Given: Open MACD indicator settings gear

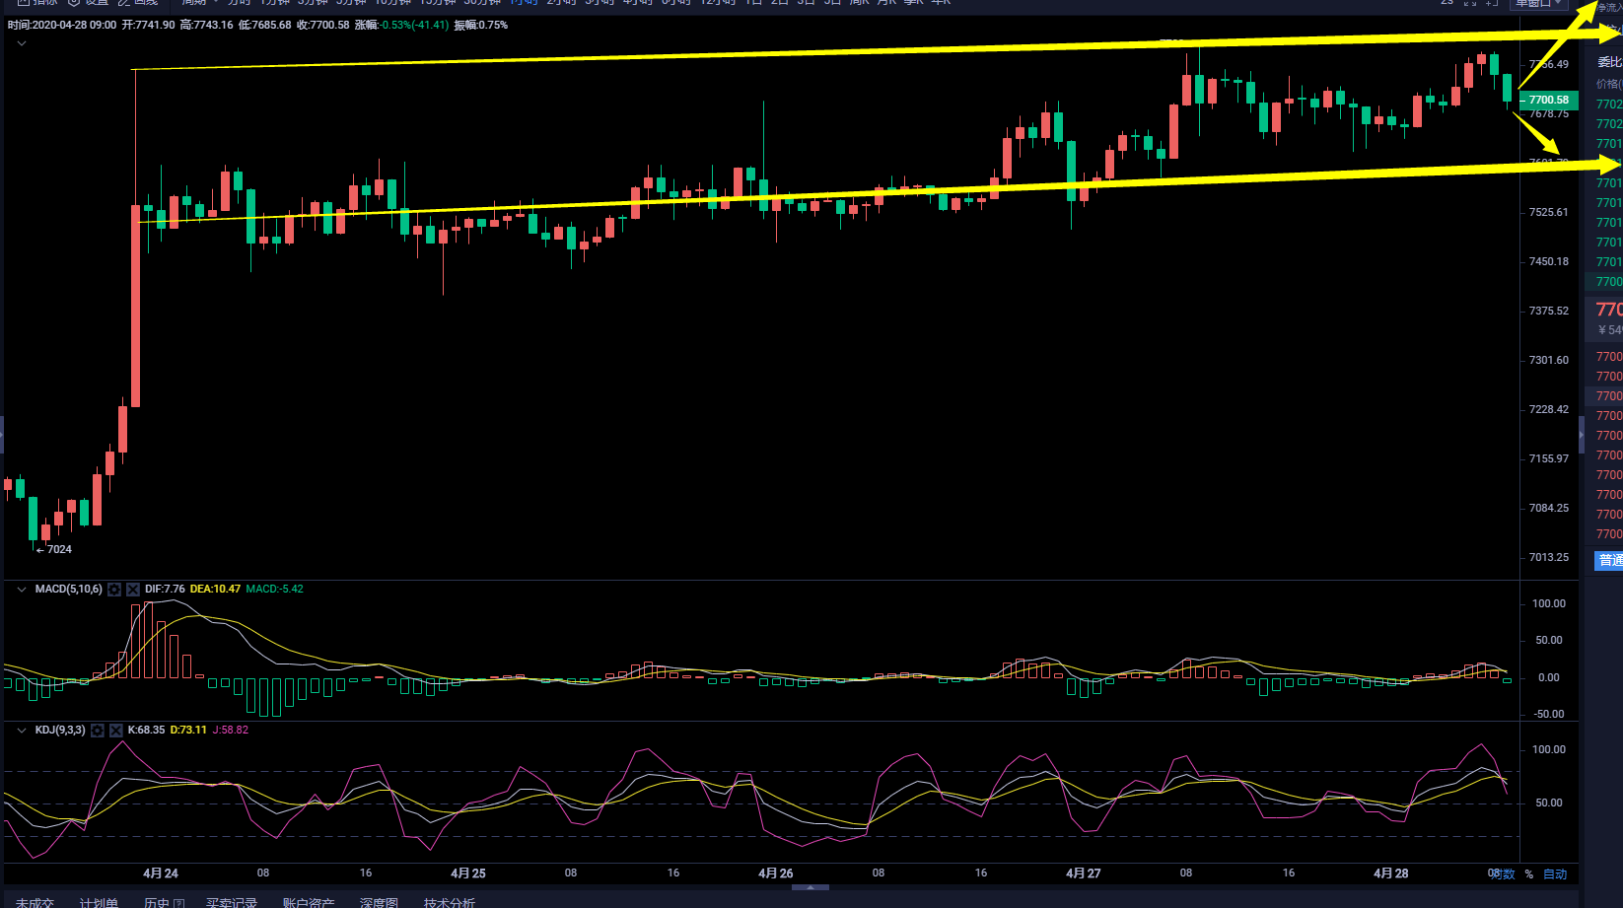Looking at the screenshot, I should [x=114, y=590].
